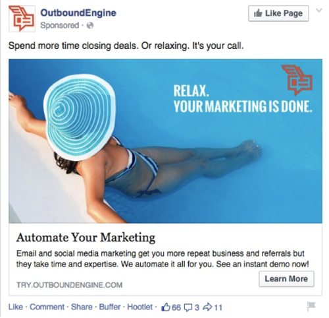Click the Like Page button

pyautogui.click(x=278, y=14)
